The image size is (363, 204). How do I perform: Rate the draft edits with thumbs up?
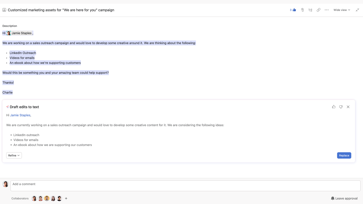click(334, 107)
